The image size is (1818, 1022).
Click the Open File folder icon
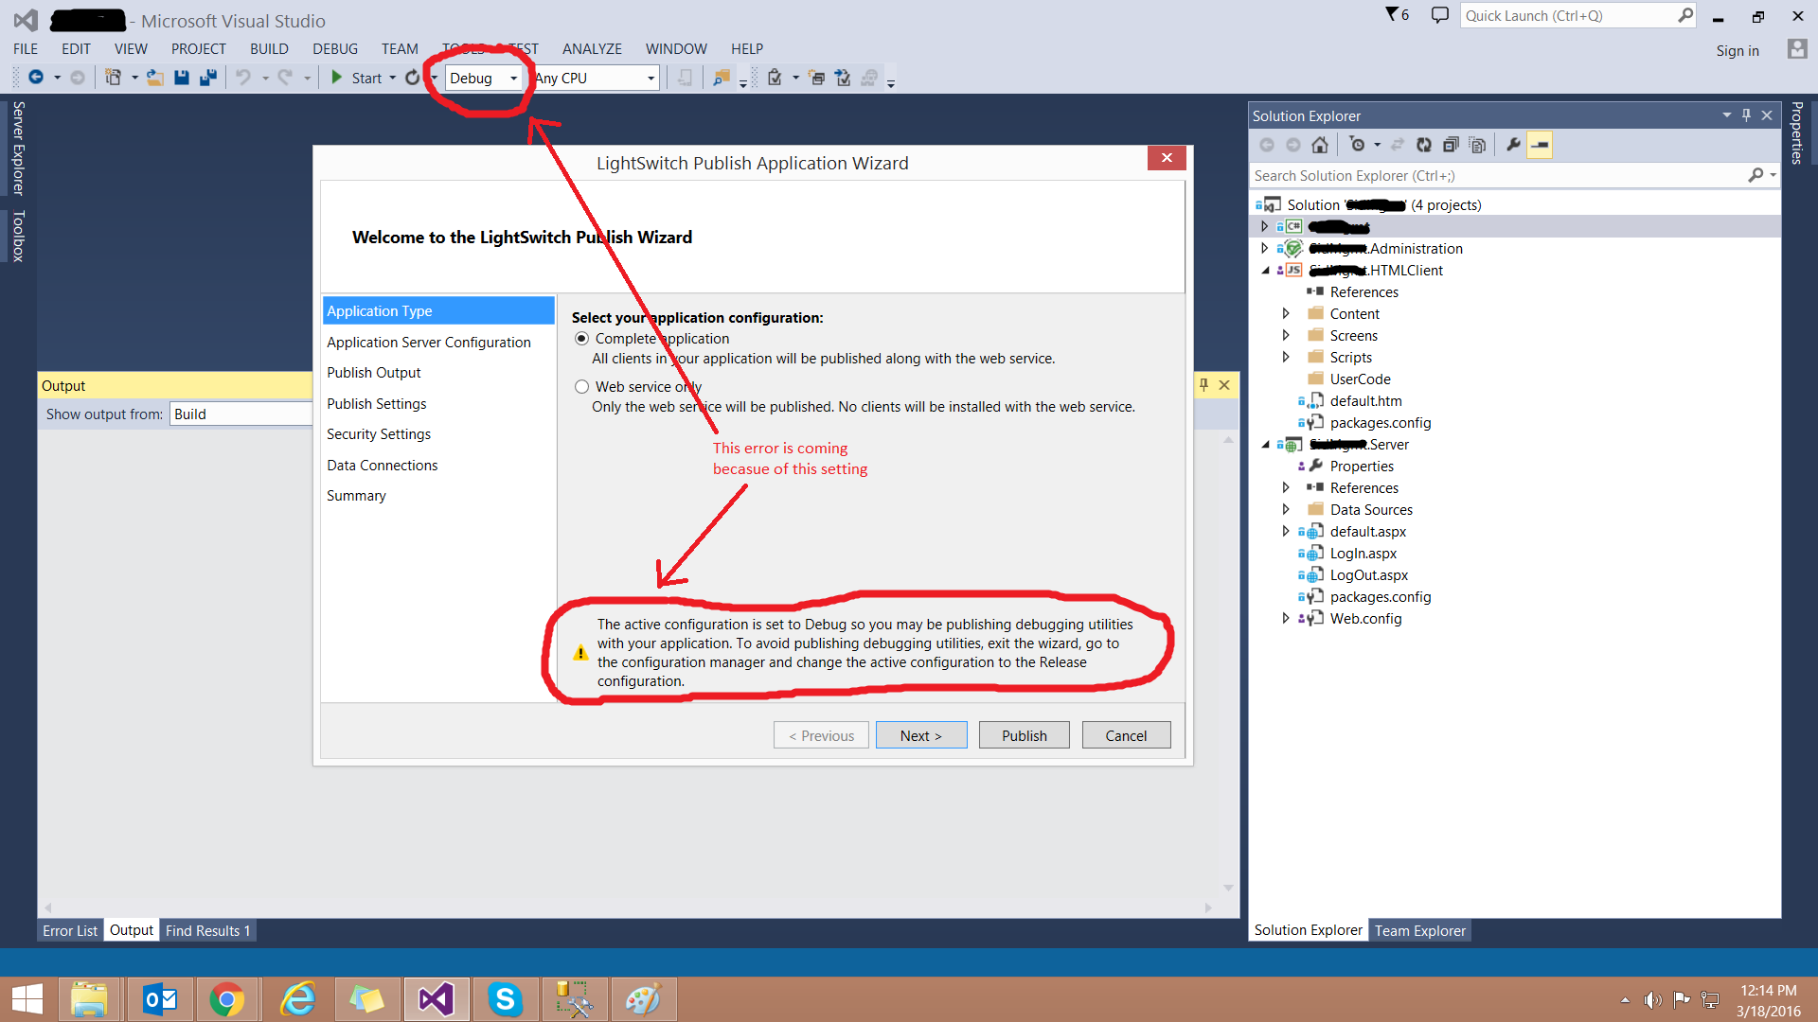click(155, 78)
